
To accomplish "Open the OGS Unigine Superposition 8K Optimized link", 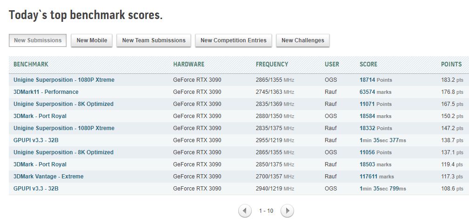I will [x=63, y=152].
